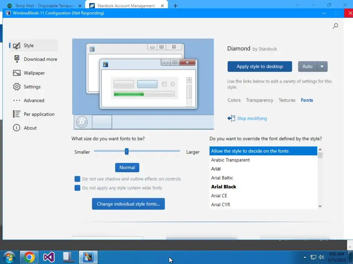Open the Style section icon
Viewport: 353px width, 264px height.
coord(17,46)
